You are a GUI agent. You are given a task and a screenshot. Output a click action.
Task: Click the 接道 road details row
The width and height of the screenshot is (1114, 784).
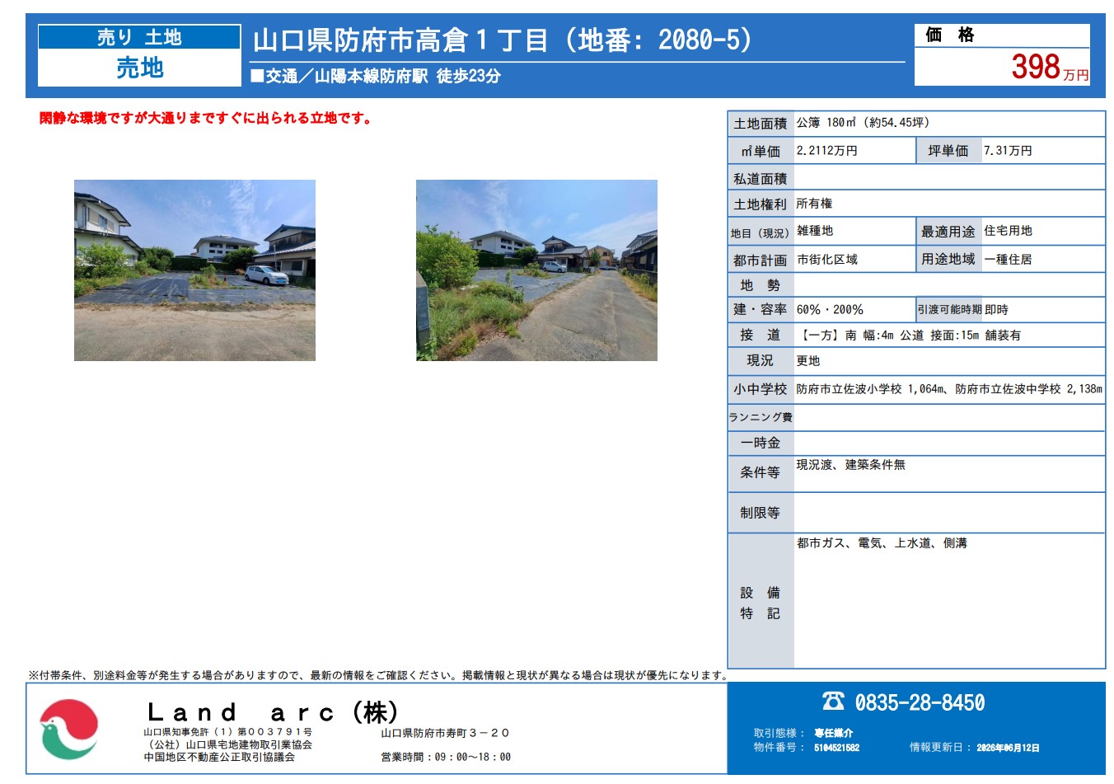click(x=916, y=335)
